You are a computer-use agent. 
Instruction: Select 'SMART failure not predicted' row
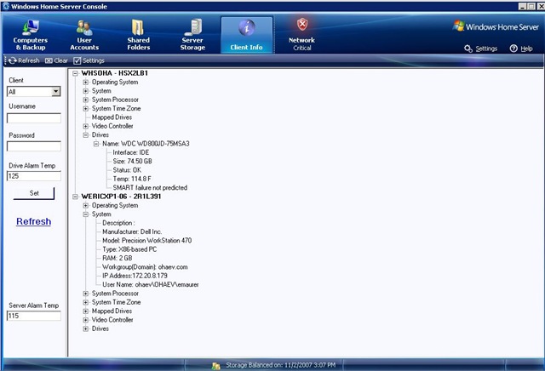point(150,187)
